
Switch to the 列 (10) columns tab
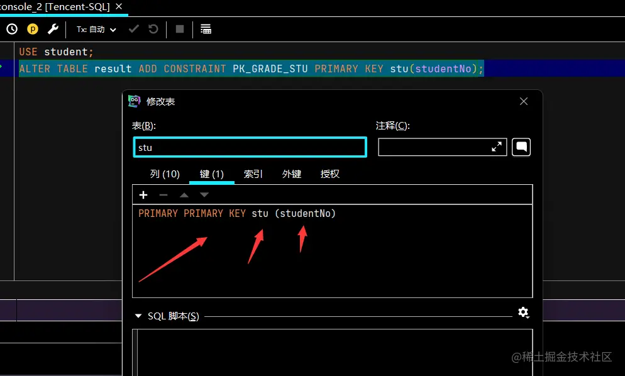pyautogui.click(x=165, y=174)
